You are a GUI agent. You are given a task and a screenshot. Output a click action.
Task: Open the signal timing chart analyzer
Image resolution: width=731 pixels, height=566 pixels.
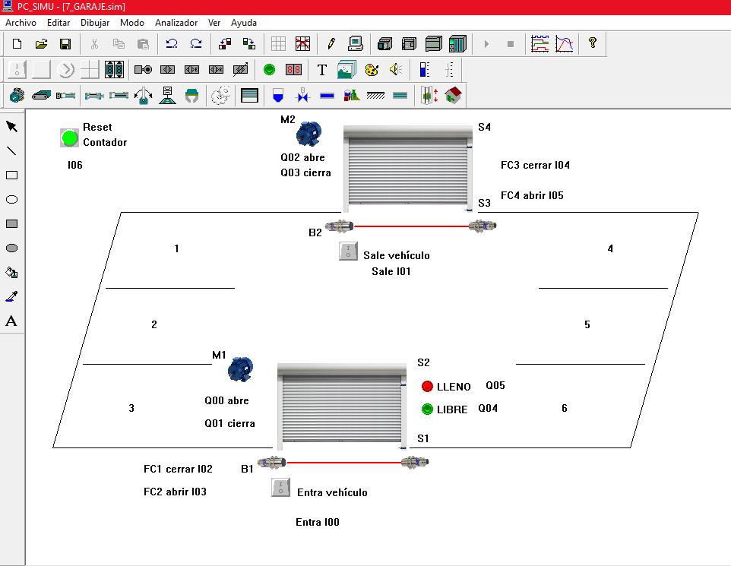540,44
